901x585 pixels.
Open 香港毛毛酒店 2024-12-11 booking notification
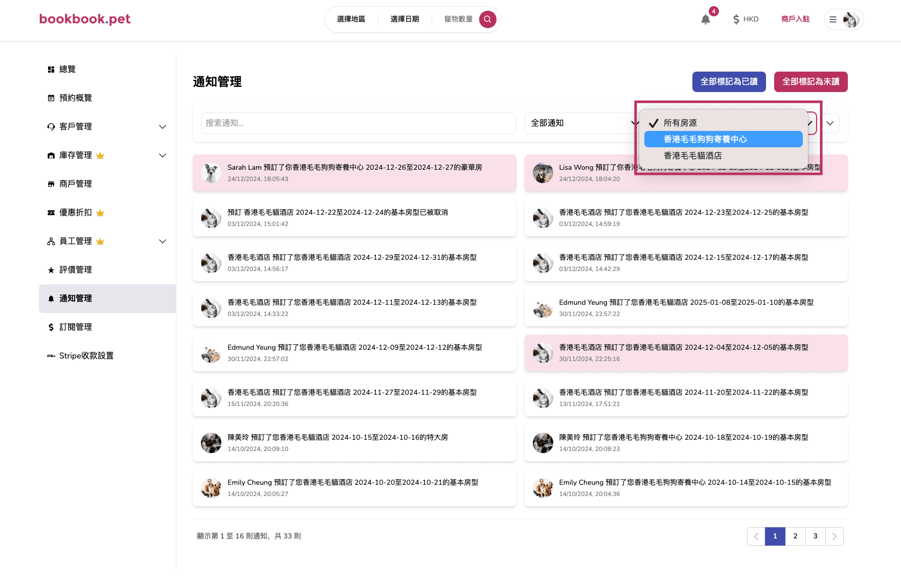(x=354, y=308)
